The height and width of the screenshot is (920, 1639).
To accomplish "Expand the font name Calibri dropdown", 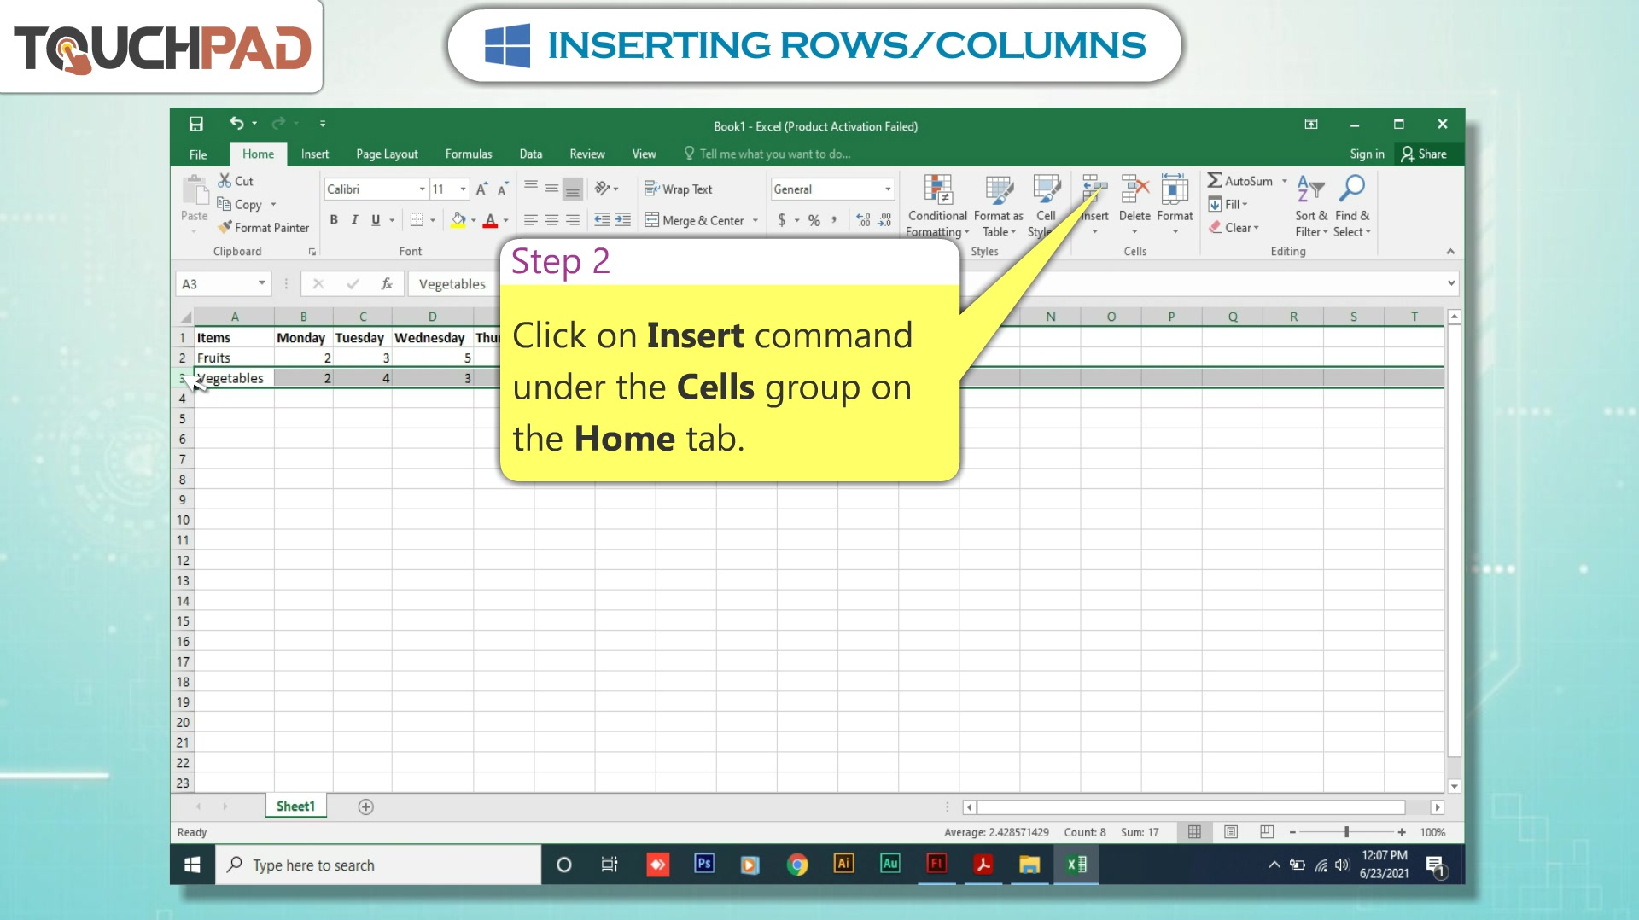I will point(422,189).
